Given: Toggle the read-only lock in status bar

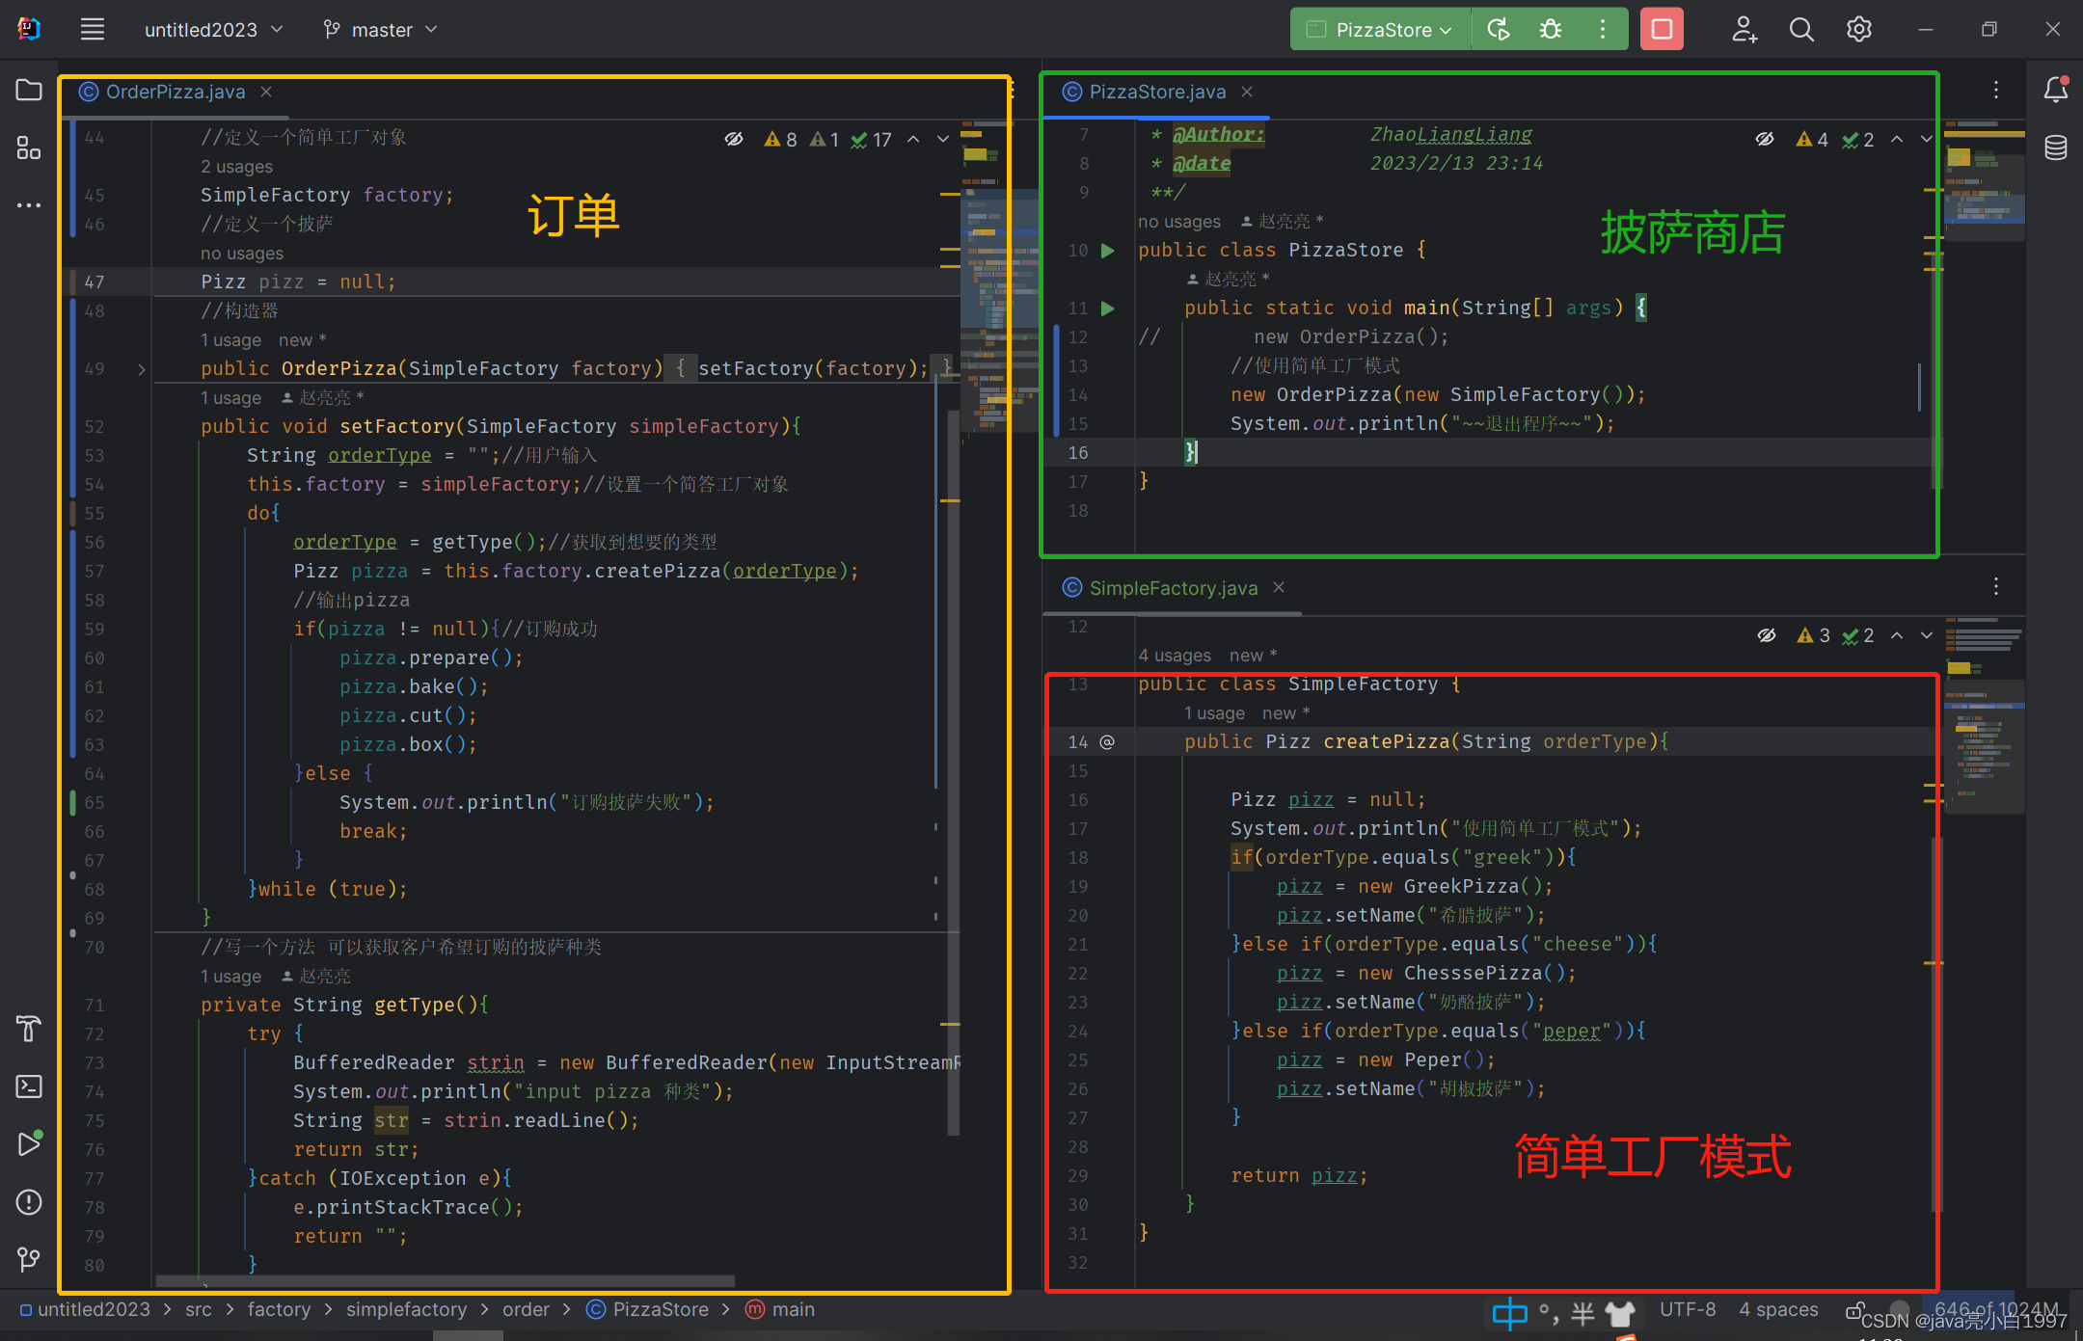Looking at the screenshot, I should (1855, 1310).
